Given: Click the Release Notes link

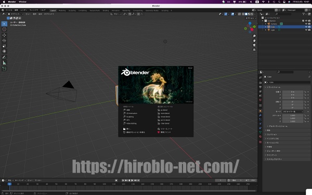Looking at the screenshot, I should point(165,129).
